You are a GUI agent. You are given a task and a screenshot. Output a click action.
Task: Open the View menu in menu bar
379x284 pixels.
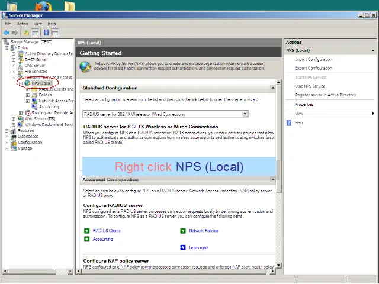pos(38,24)
